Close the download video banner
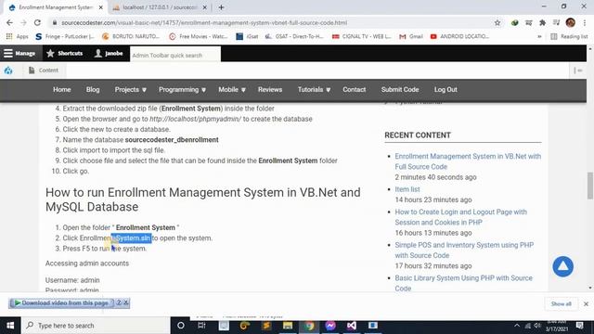Viewport: 594px width, 334px height. tap(126, 303)
